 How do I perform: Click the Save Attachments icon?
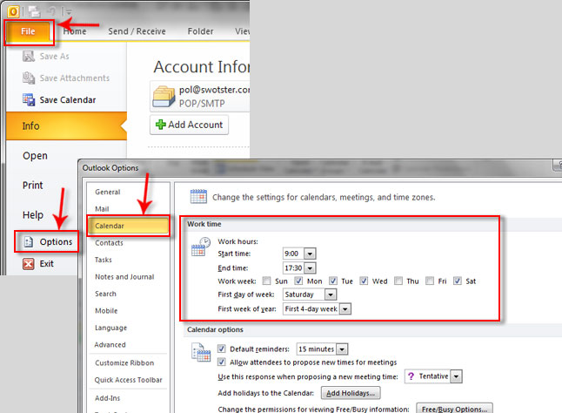[29, 78]
